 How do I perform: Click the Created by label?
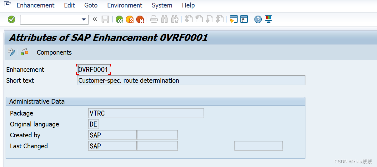tap(25, 135)
